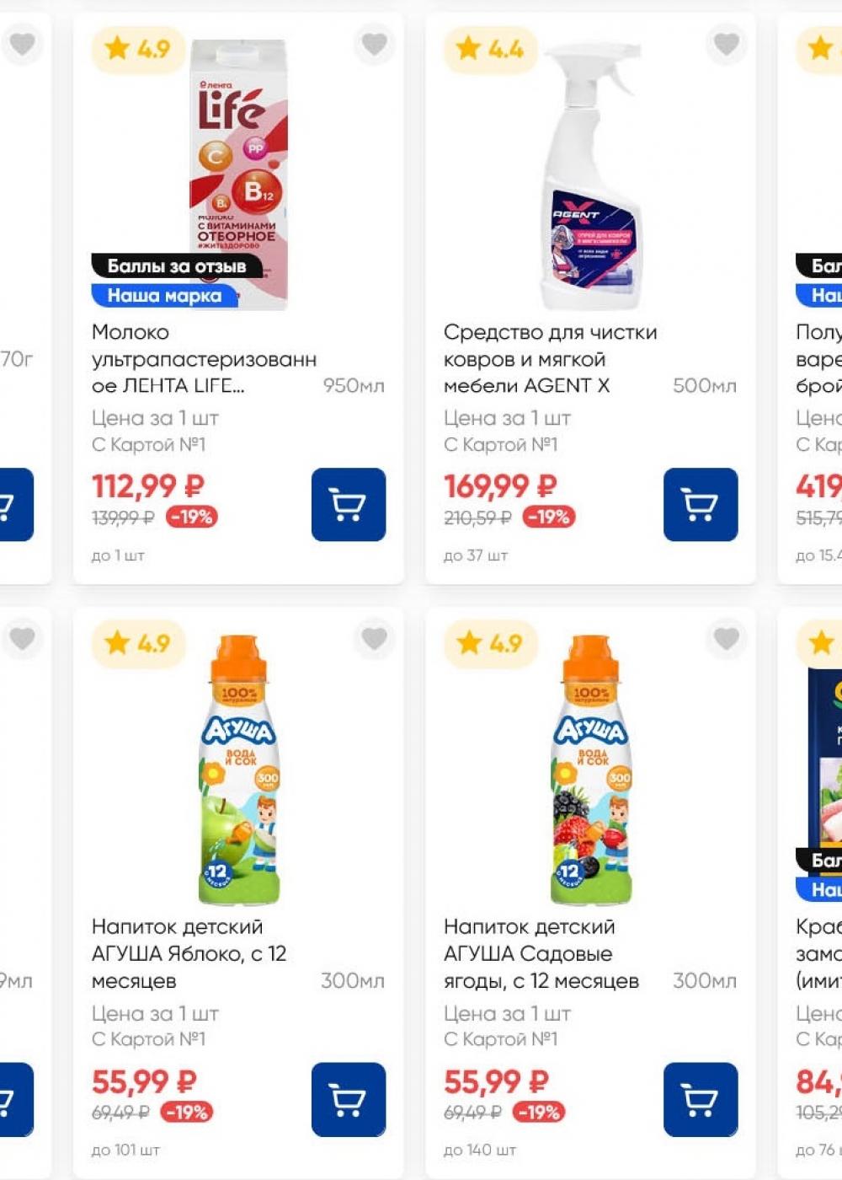Click the 4.9 star rating on Лента Life milk

(x=138, y=49)
